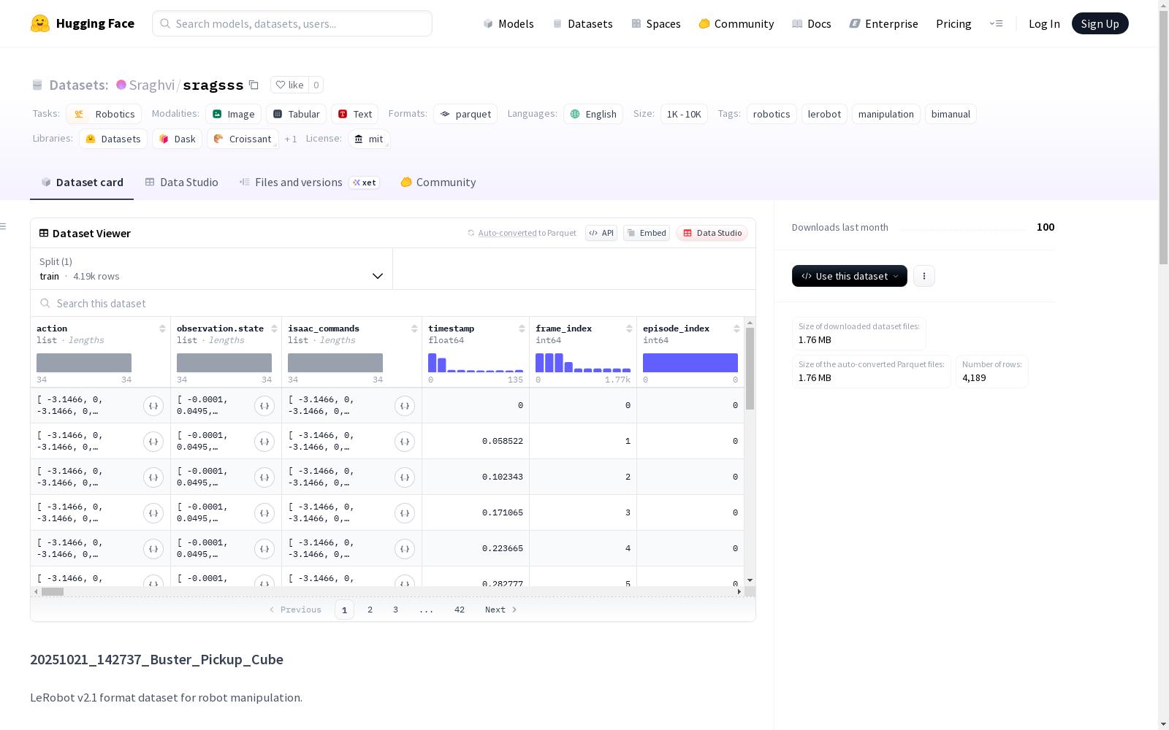Click the Next page button
This screenshot has height=730, width=1169.
[x=501, y=610]
